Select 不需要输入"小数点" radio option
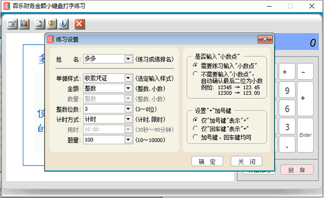The height and width of the screenshot is (198, 324). 195,74
